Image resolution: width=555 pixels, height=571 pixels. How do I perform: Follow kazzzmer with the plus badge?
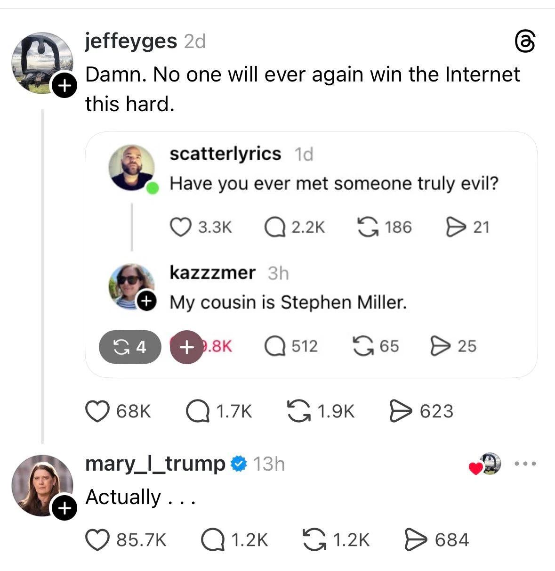[146, 300]
